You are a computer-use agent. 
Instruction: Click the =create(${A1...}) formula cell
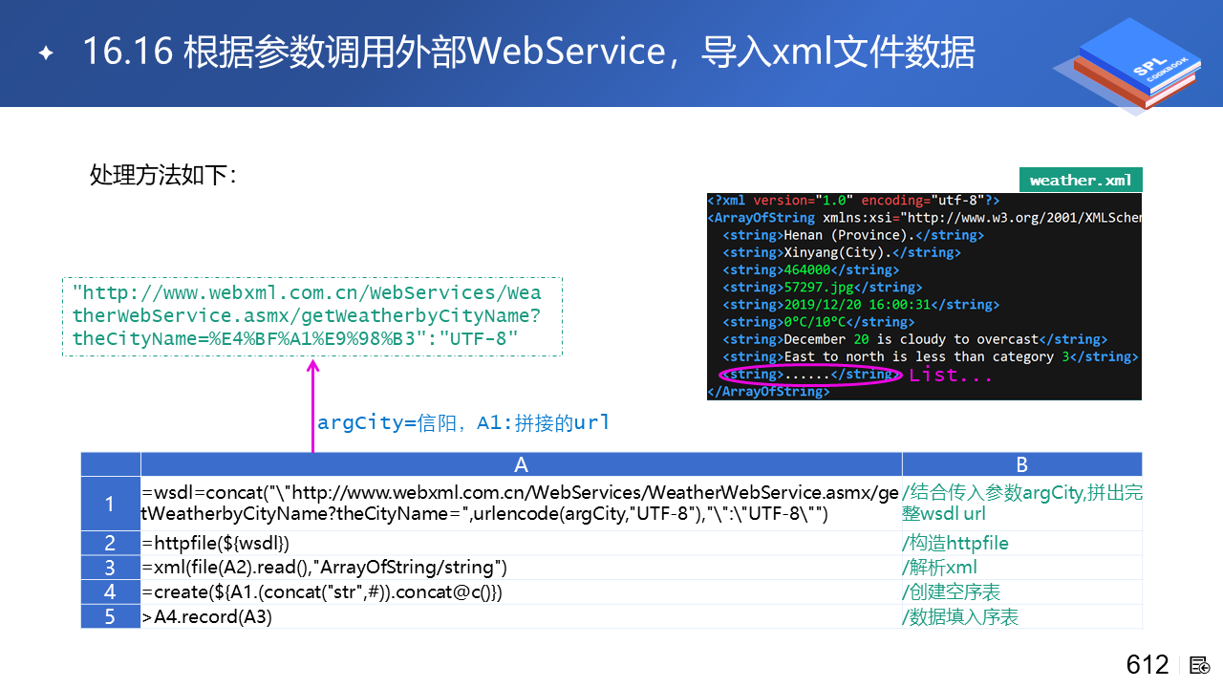pos(521,591)
